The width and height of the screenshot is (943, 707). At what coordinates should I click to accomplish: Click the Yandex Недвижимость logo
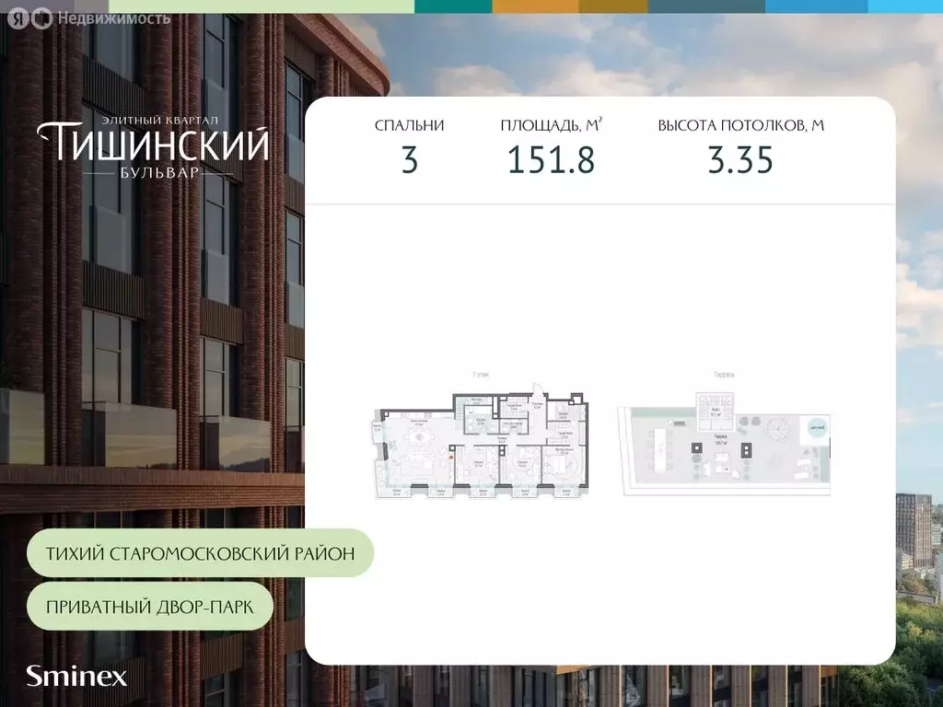[x=89, y=19]
